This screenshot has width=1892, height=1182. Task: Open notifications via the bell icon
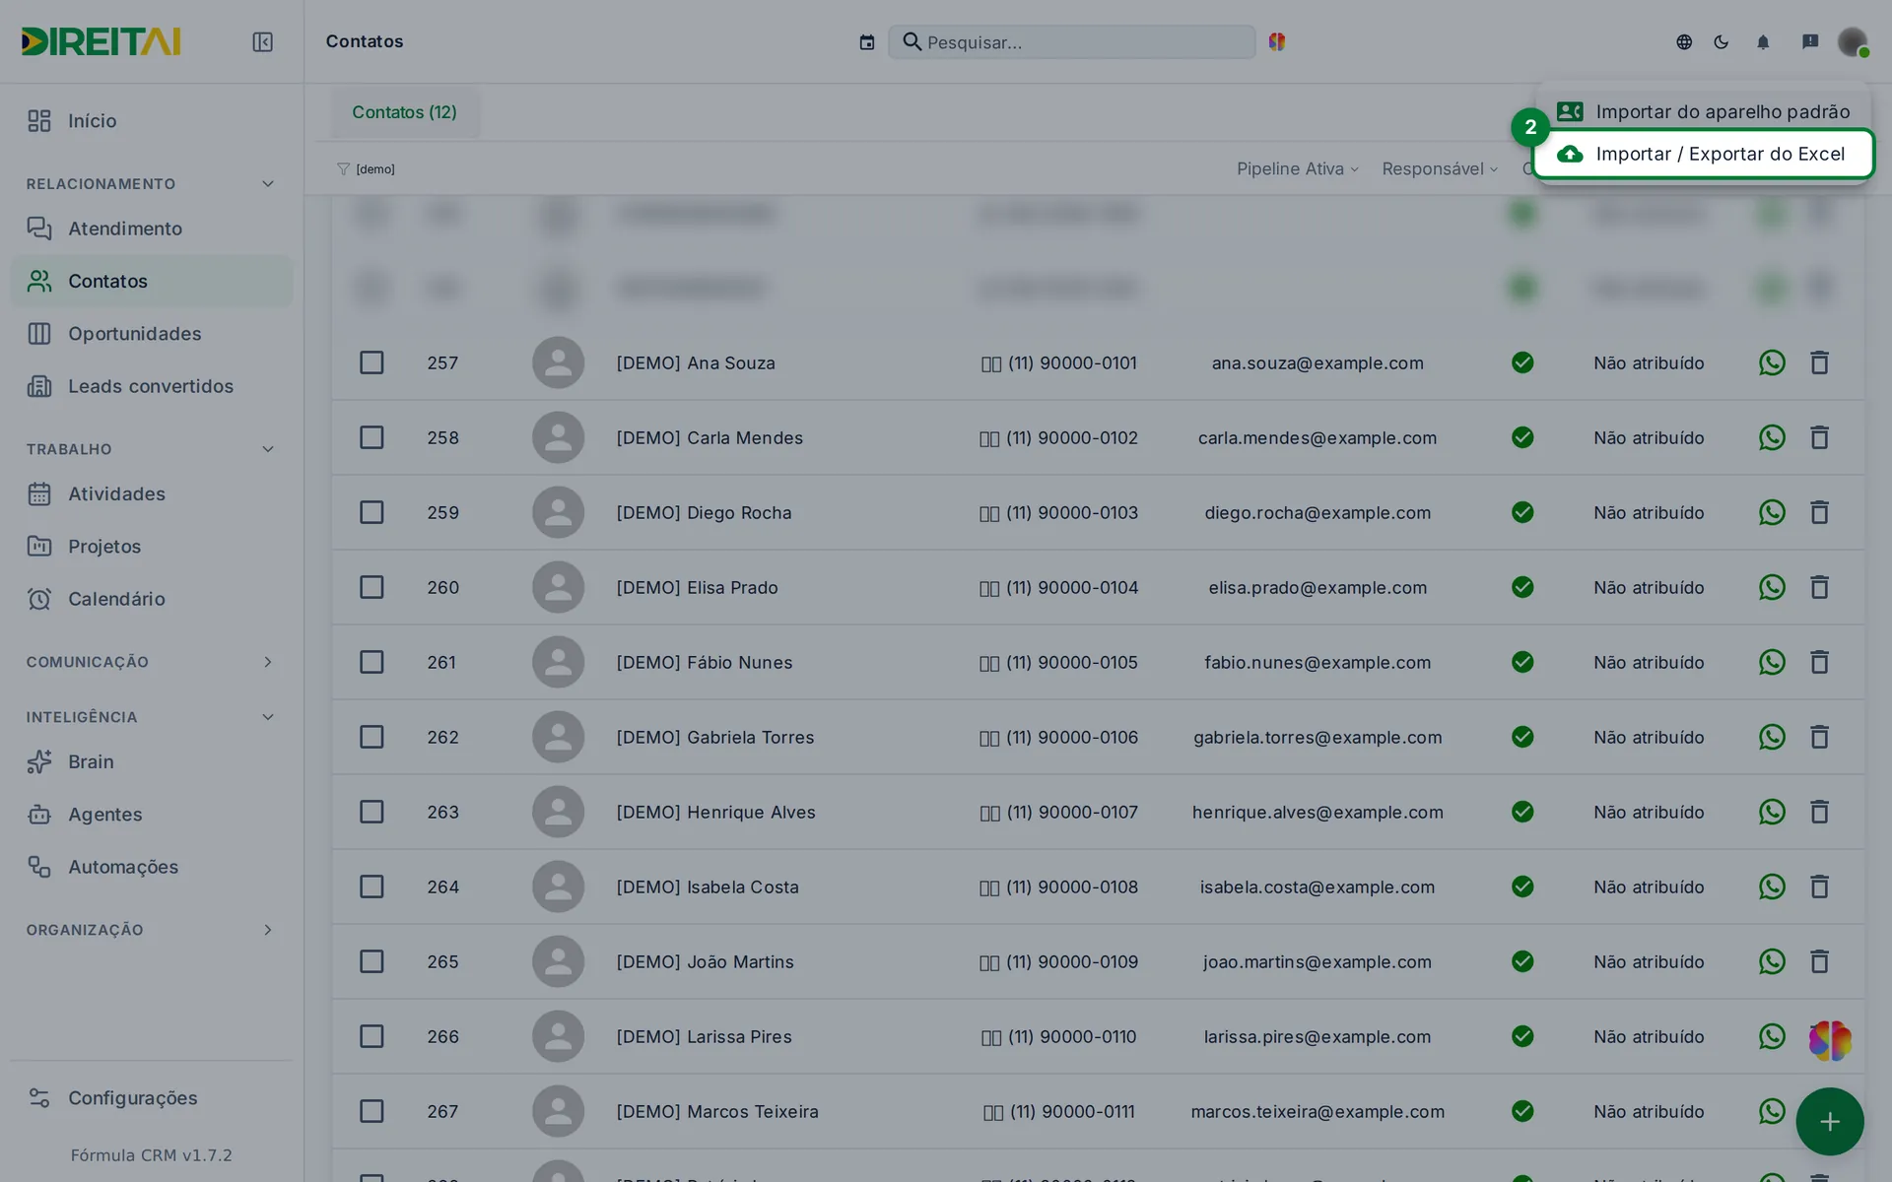tap(1763, 41)
